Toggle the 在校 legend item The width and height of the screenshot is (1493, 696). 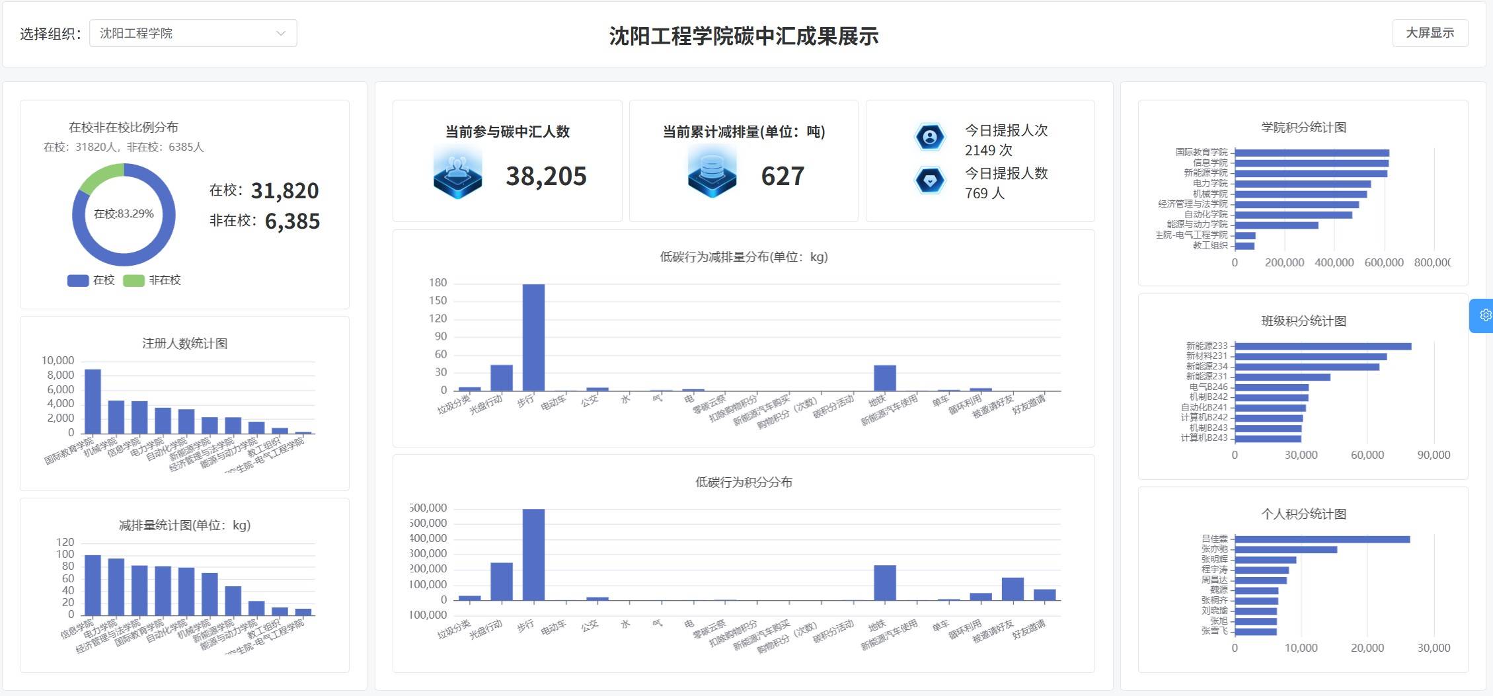[91, 280]
